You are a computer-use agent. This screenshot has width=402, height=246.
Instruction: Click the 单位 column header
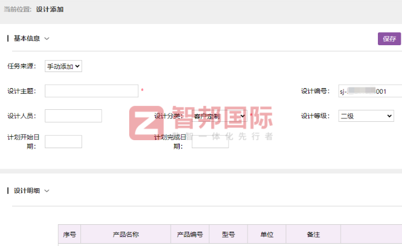coord(266,235)
